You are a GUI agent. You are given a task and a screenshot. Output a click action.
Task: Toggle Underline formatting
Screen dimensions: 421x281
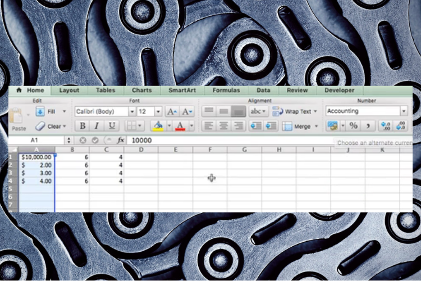(112, 125)
